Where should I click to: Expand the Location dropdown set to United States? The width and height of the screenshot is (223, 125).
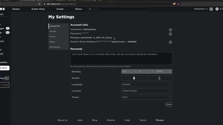[147, 91]
